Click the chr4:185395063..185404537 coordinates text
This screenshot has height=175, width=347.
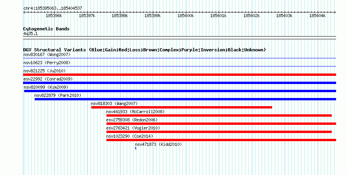(53, 8)
